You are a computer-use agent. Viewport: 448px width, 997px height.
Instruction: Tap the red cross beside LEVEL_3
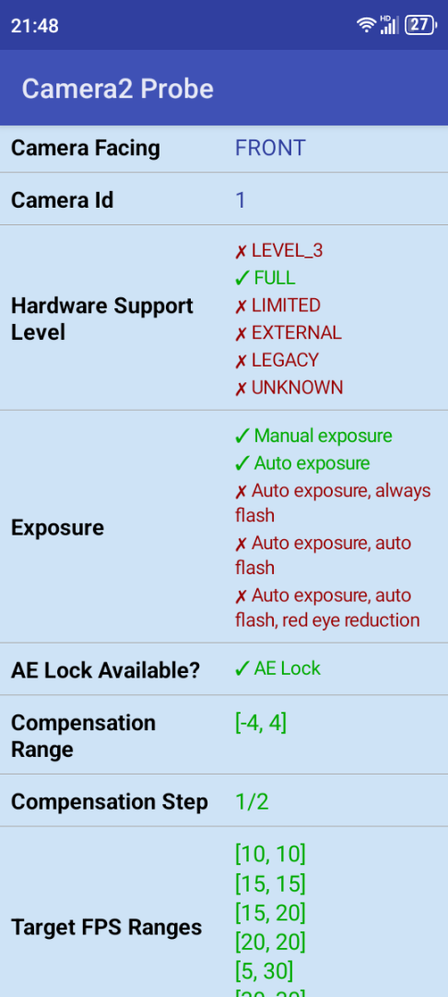[242, 252]
